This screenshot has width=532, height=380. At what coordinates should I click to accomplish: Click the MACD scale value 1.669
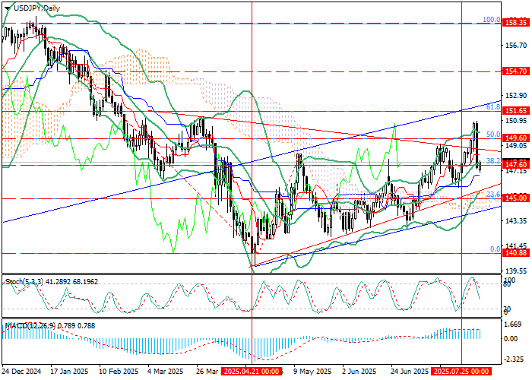[x=515, y=325]
